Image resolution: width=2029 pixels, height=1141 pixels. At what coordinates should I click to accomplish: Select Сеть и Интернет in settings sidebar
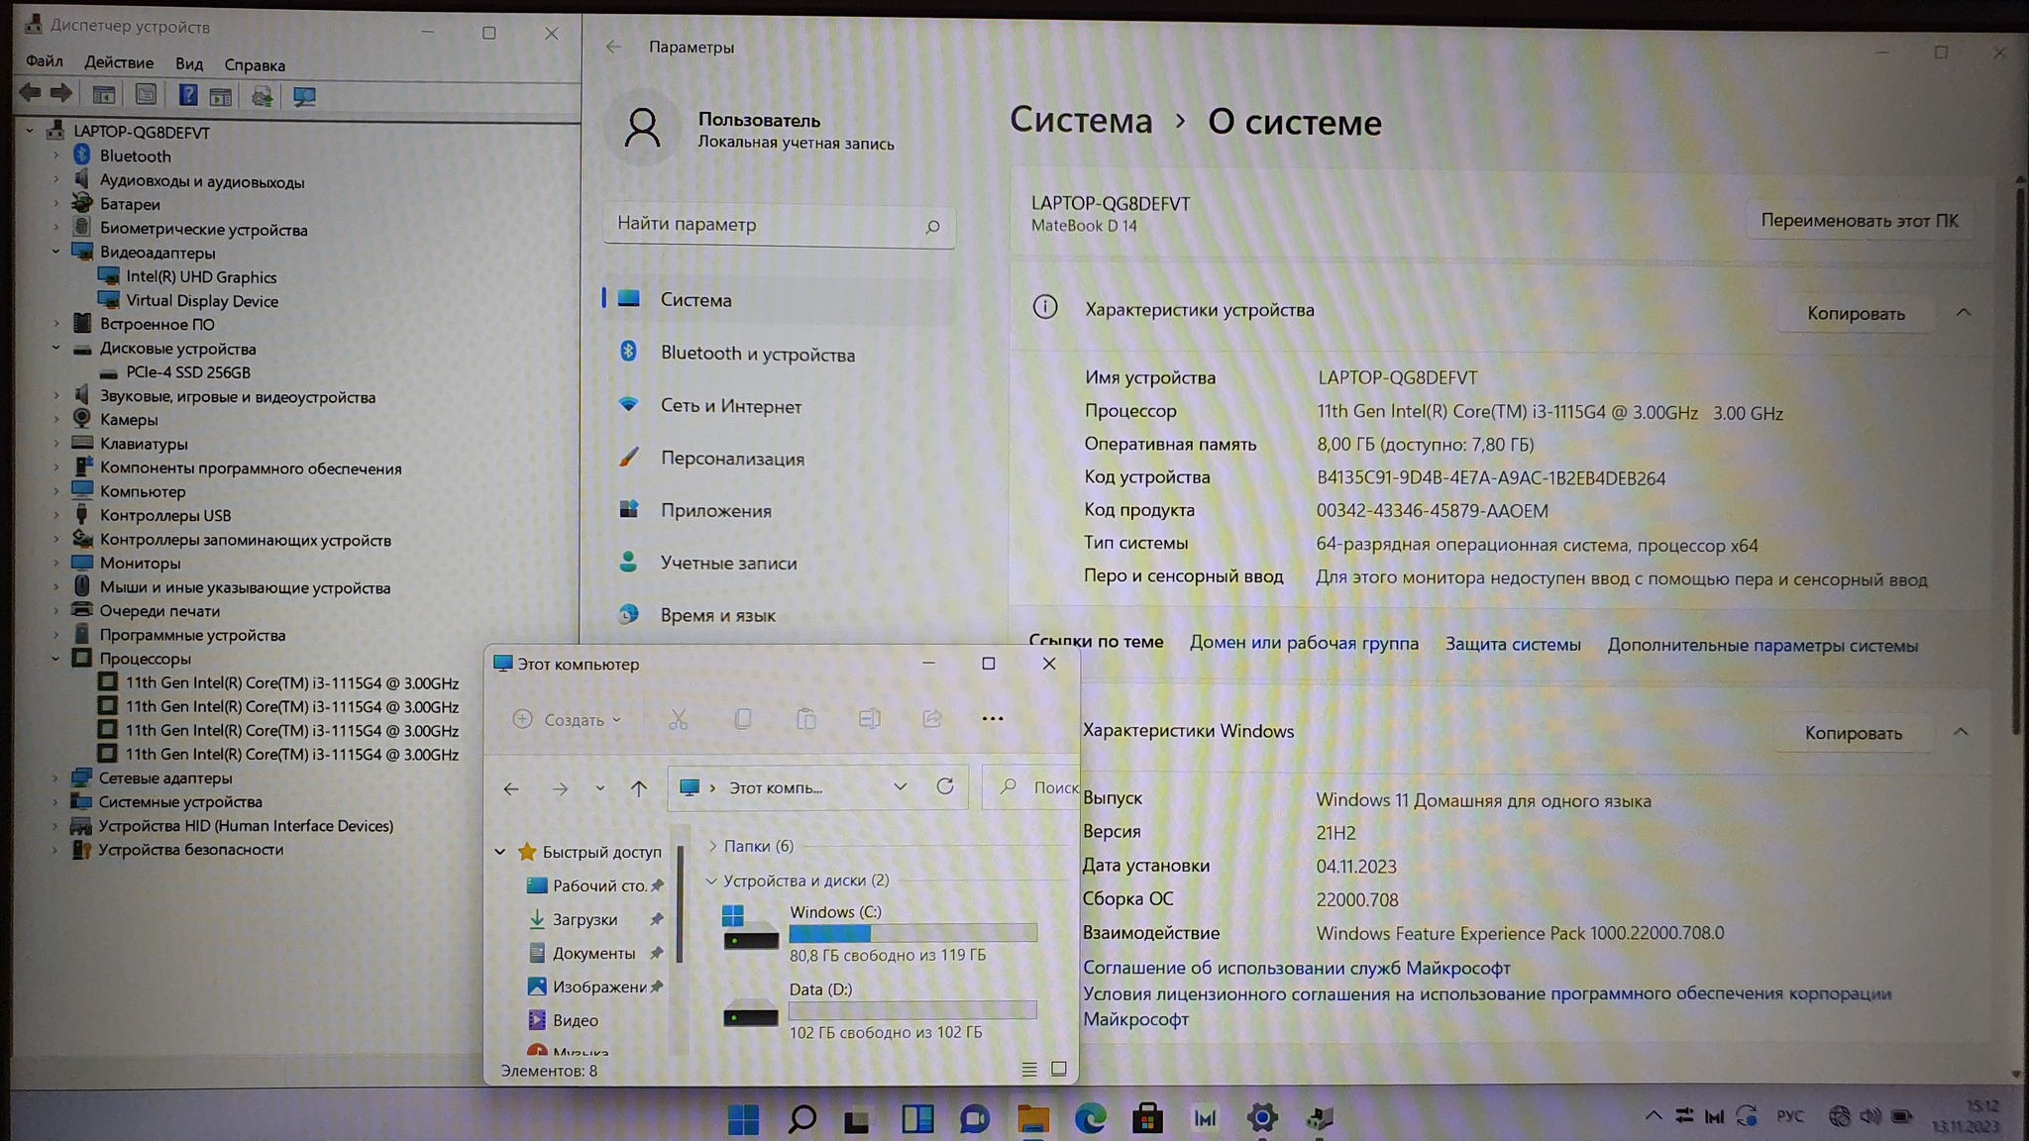[x=730, y=406]
